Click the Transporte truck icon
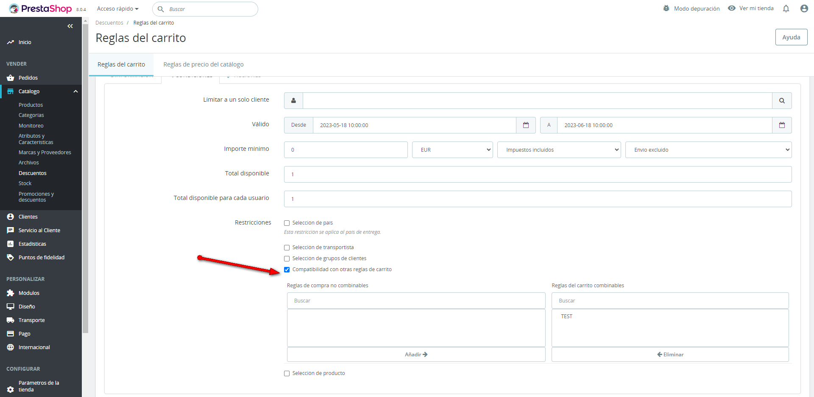This screenshot has height=397, width=814. pos(11,320)
